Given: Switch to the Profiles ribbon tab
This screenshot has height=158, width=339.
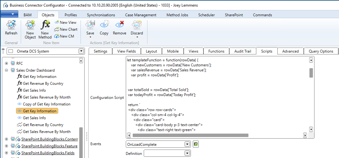Looking at the screenshot, I should tap(71, 15).
